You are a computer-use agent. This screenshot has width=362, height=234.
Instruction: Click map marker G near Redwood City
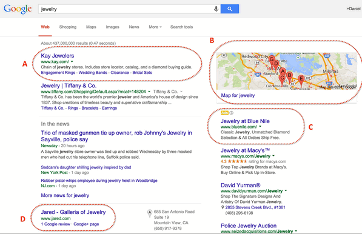point(272,61)
